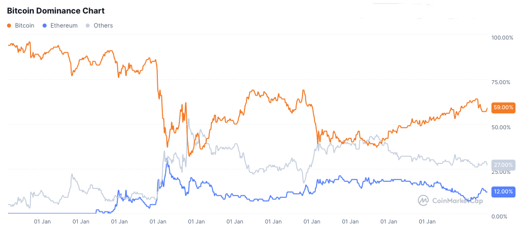Image resolution: width=520 pixels, height=232 pixels.
Task: Click the orange 59.00% value badge
Action: coord(503,107)
